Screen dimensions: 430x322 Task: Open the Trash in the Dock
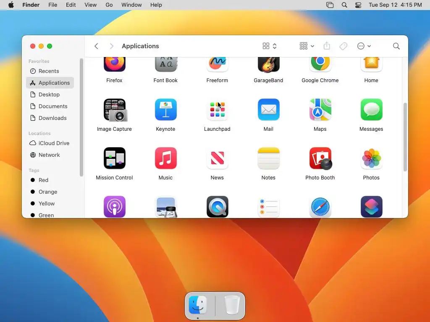(x=232, y=305)
